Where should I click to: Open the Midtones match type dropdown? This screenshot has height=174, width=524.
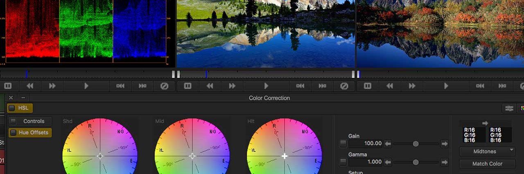click(x=487, y=152)
